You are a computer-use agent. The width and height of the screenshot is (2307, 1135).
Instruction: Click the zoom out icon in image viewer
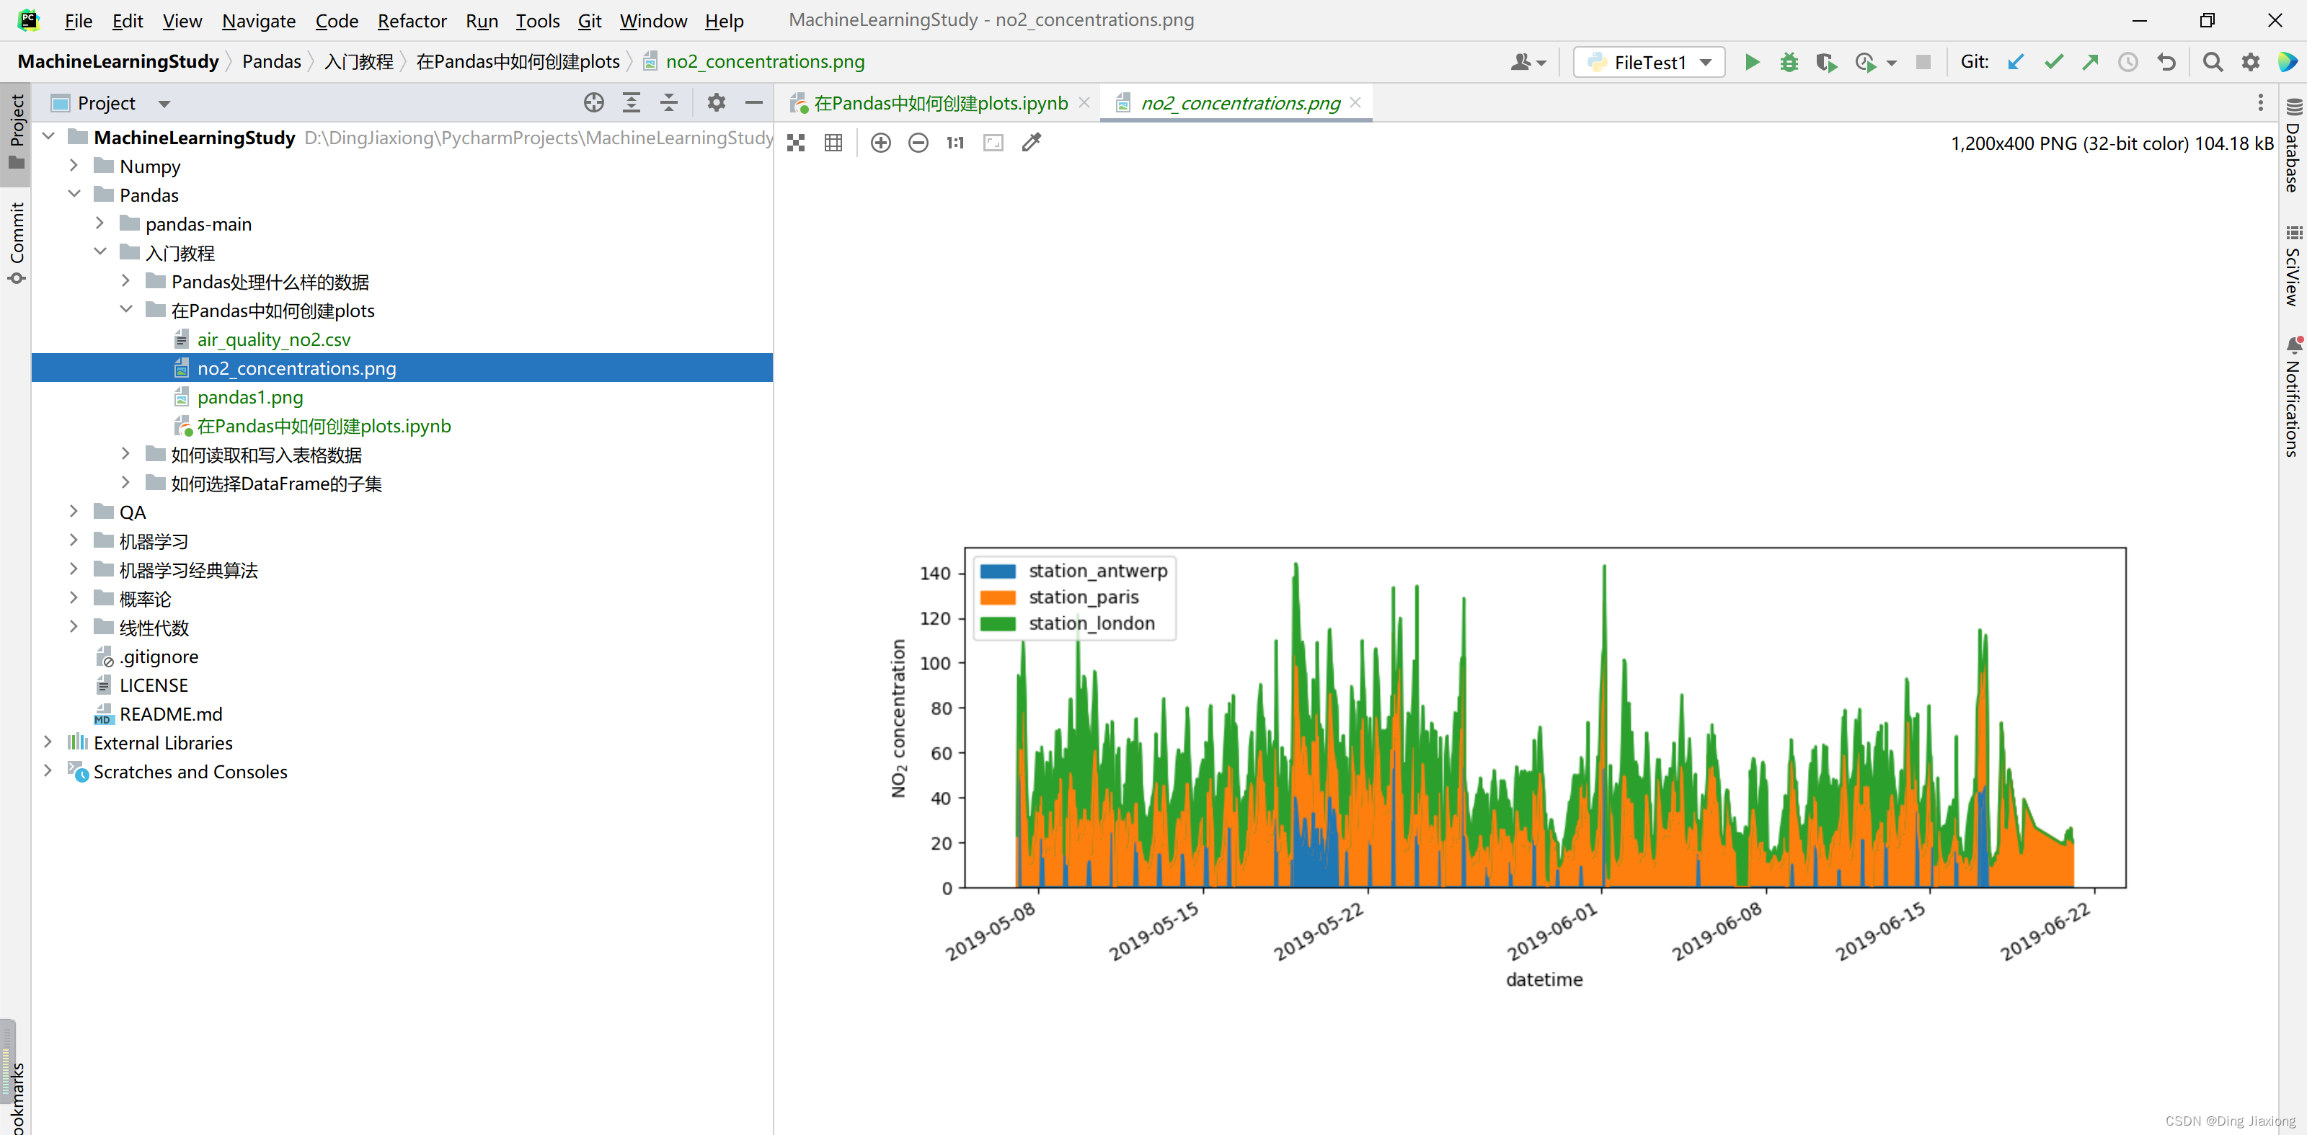coord(916,143)
